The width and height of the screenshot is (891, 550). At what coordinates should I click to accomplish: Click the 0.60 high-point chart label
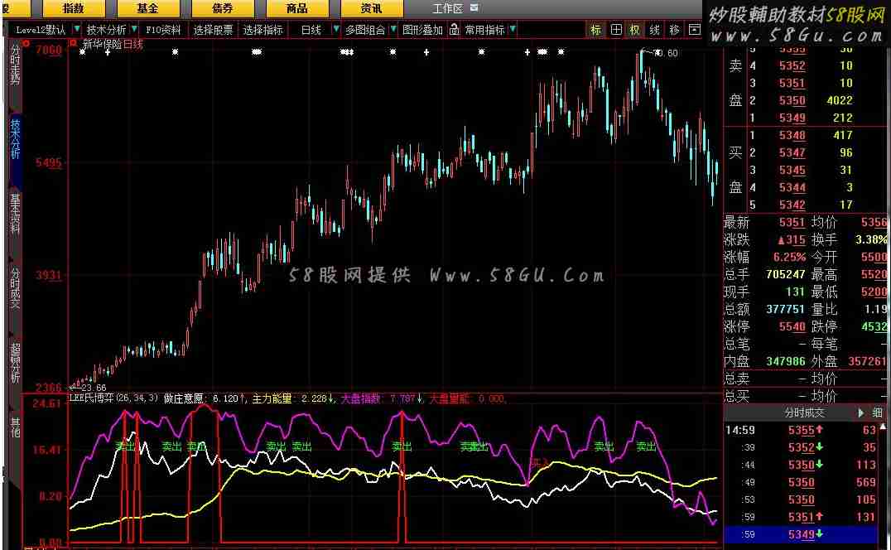(666, 53)
